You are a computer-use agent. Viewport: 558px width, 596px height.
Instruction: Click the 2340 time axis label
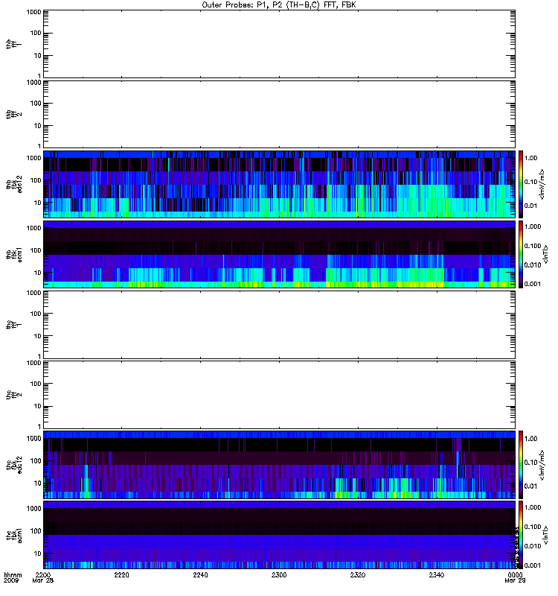coord(437,574)
